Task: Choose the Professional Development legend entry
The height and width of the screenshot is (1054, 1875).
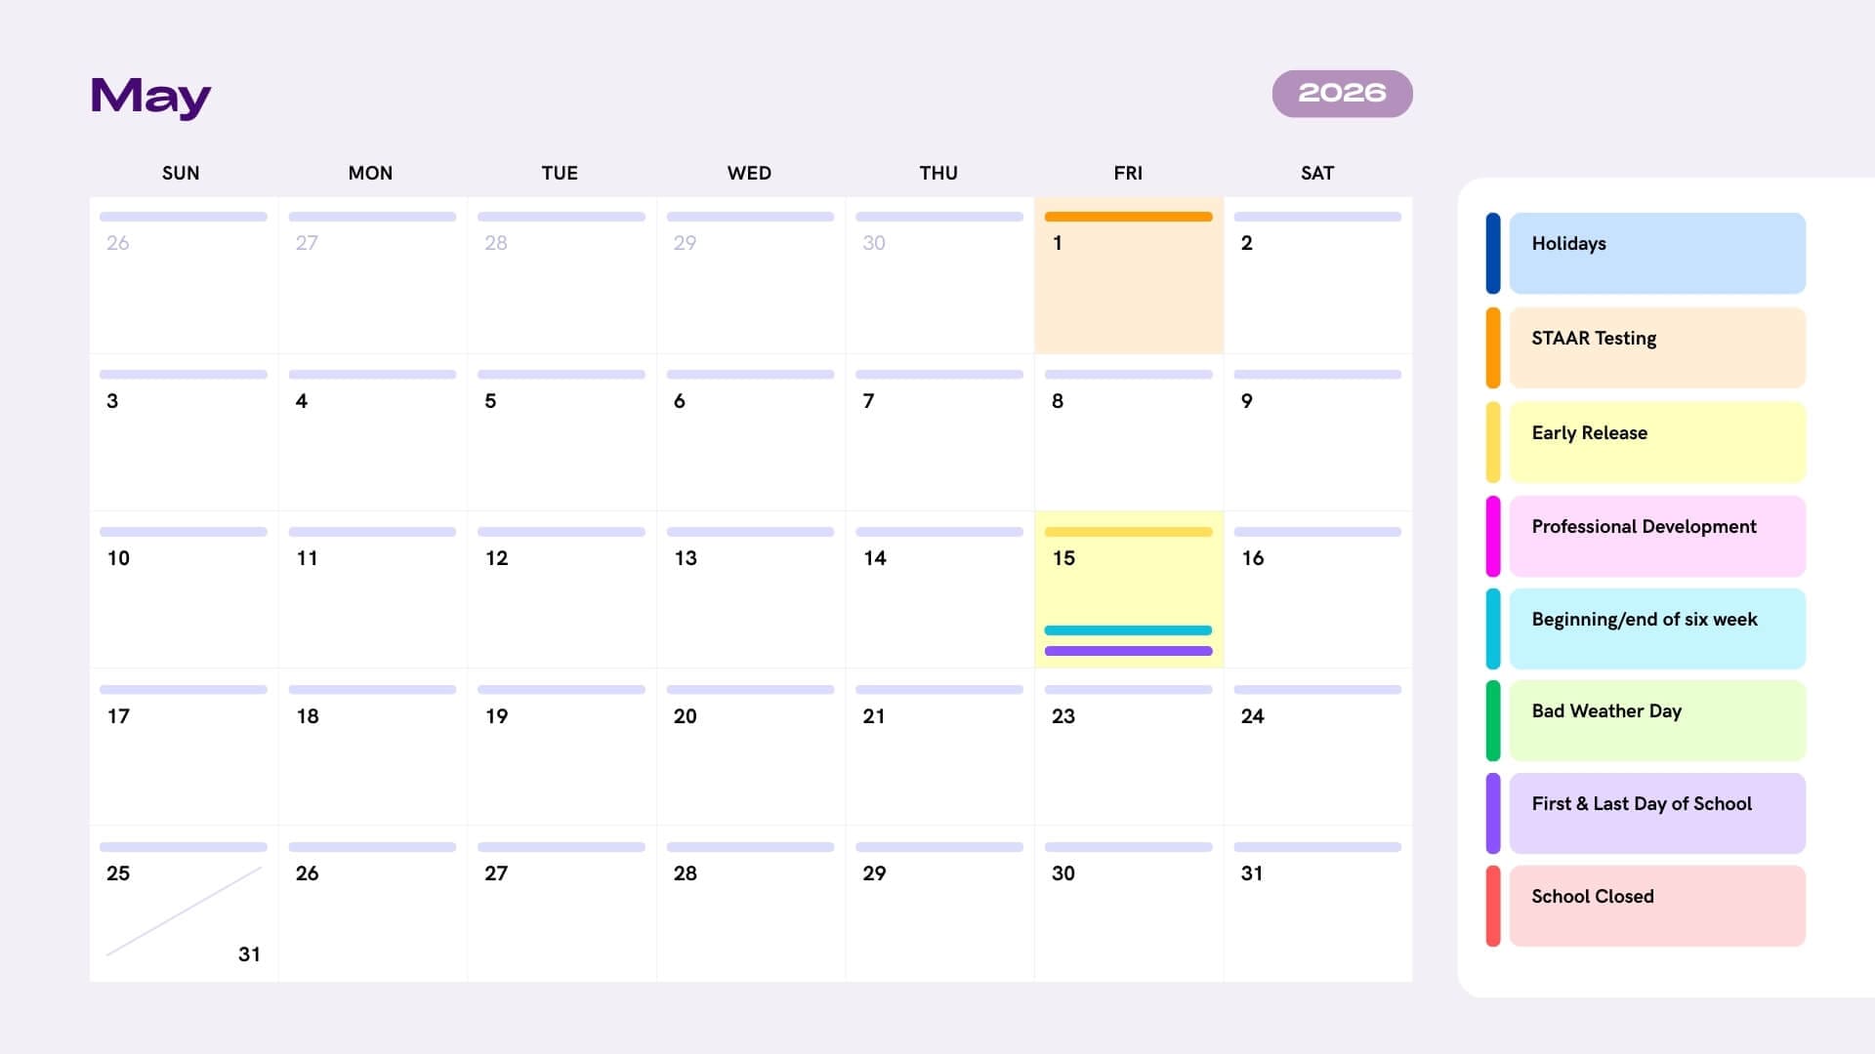Action: [x=1656, y=536]
